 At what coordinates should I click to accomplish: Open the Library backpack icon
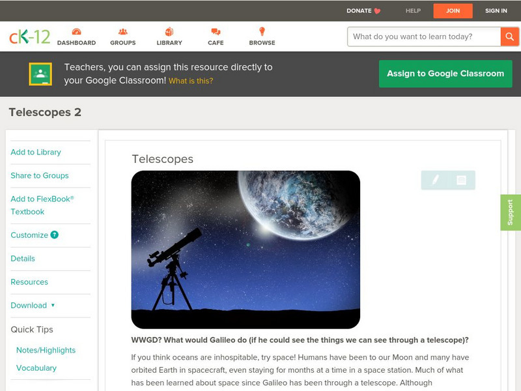tap(169, 32)
